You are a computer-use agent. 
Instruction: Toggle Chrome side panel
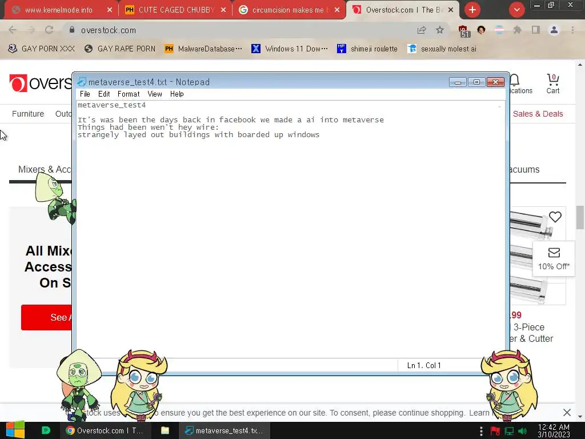536,30
